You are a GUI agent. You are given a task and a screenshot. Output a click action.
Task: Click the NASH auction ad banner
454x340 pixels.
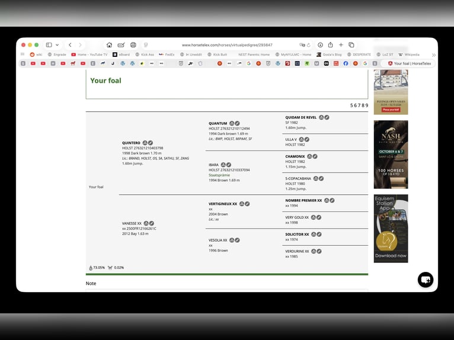(x=391, y=155)
